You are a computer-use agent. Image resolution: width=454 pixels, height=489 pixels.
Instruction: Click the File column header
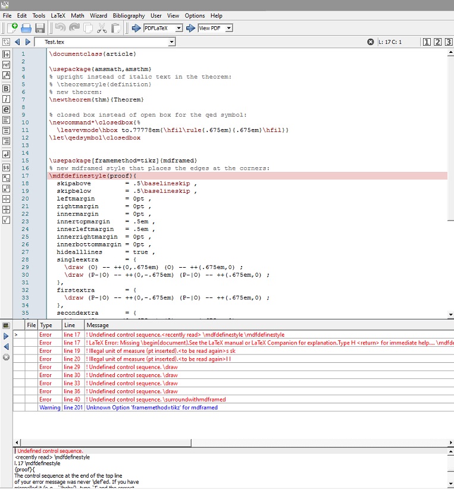pyautogui.click(x=31, y=325)
